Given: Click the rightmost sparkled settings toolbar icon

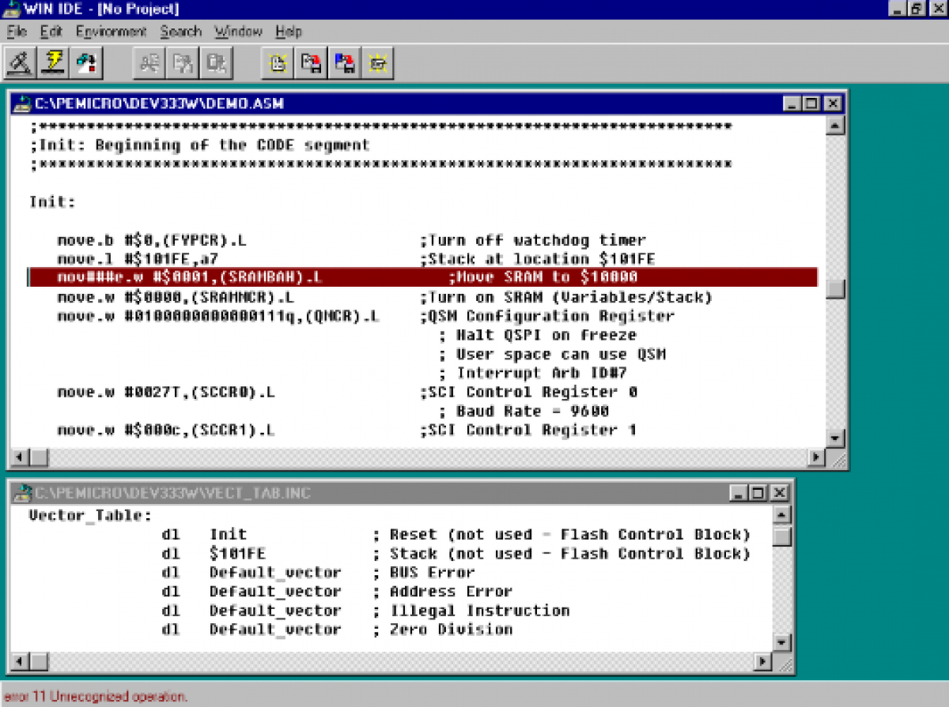Looking at the screenshot, I should [377, 62].
